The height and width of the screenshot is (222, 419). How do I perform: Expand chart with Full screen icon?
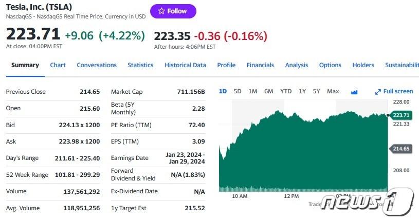[x=394, y=91]
